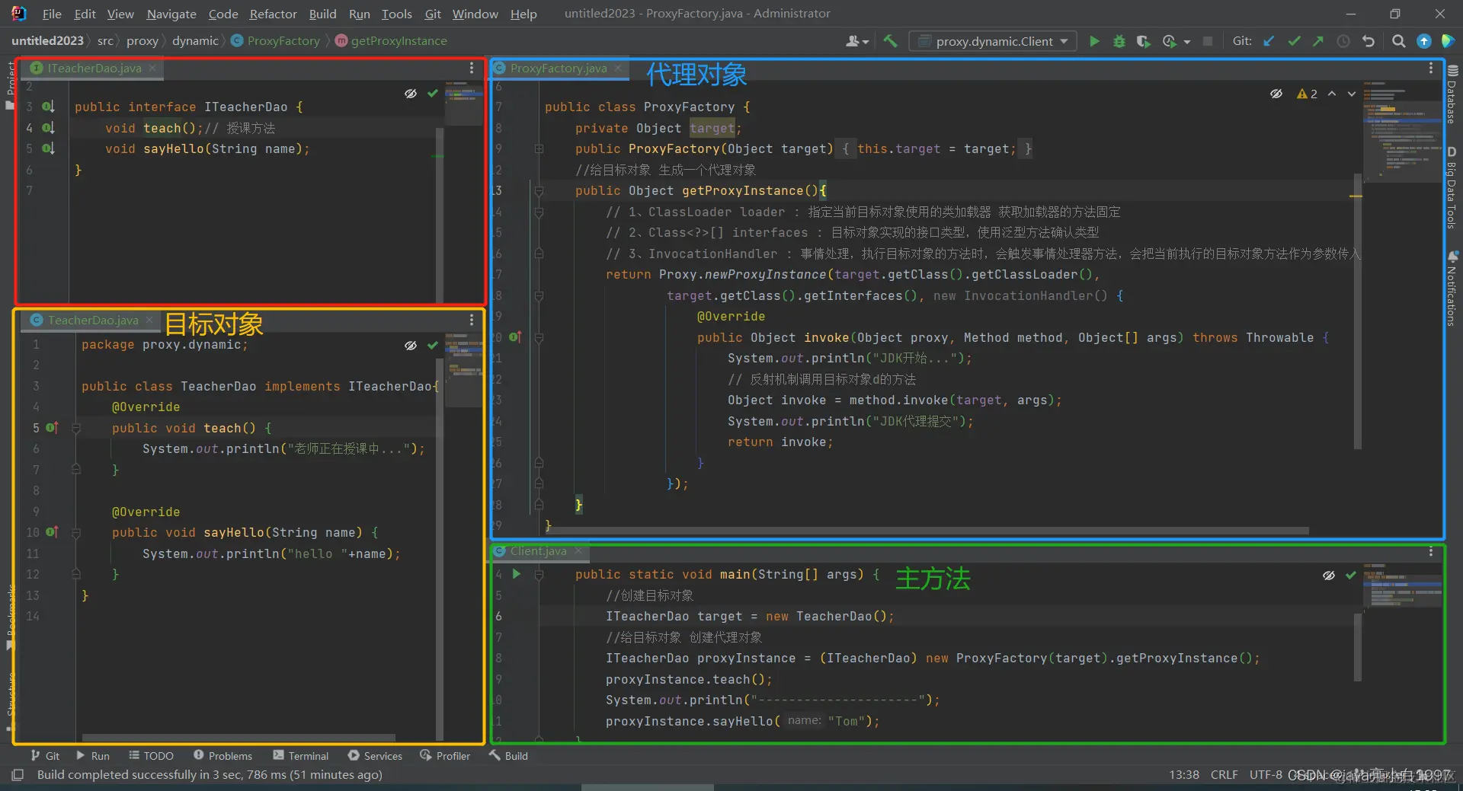Open Big Data Tools side panel
Screen dimensions: 1463x791
pos(1452,187)
